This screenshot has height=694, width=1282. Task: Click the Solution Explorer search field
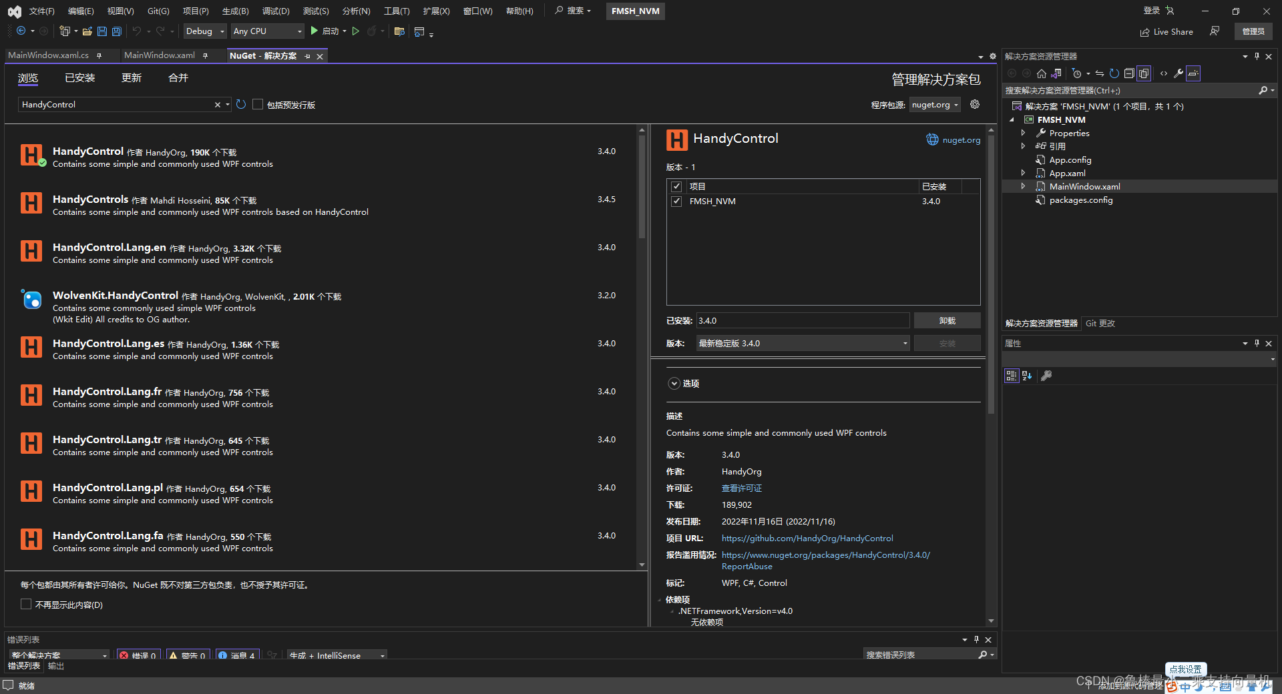[x=1128, y=90]
